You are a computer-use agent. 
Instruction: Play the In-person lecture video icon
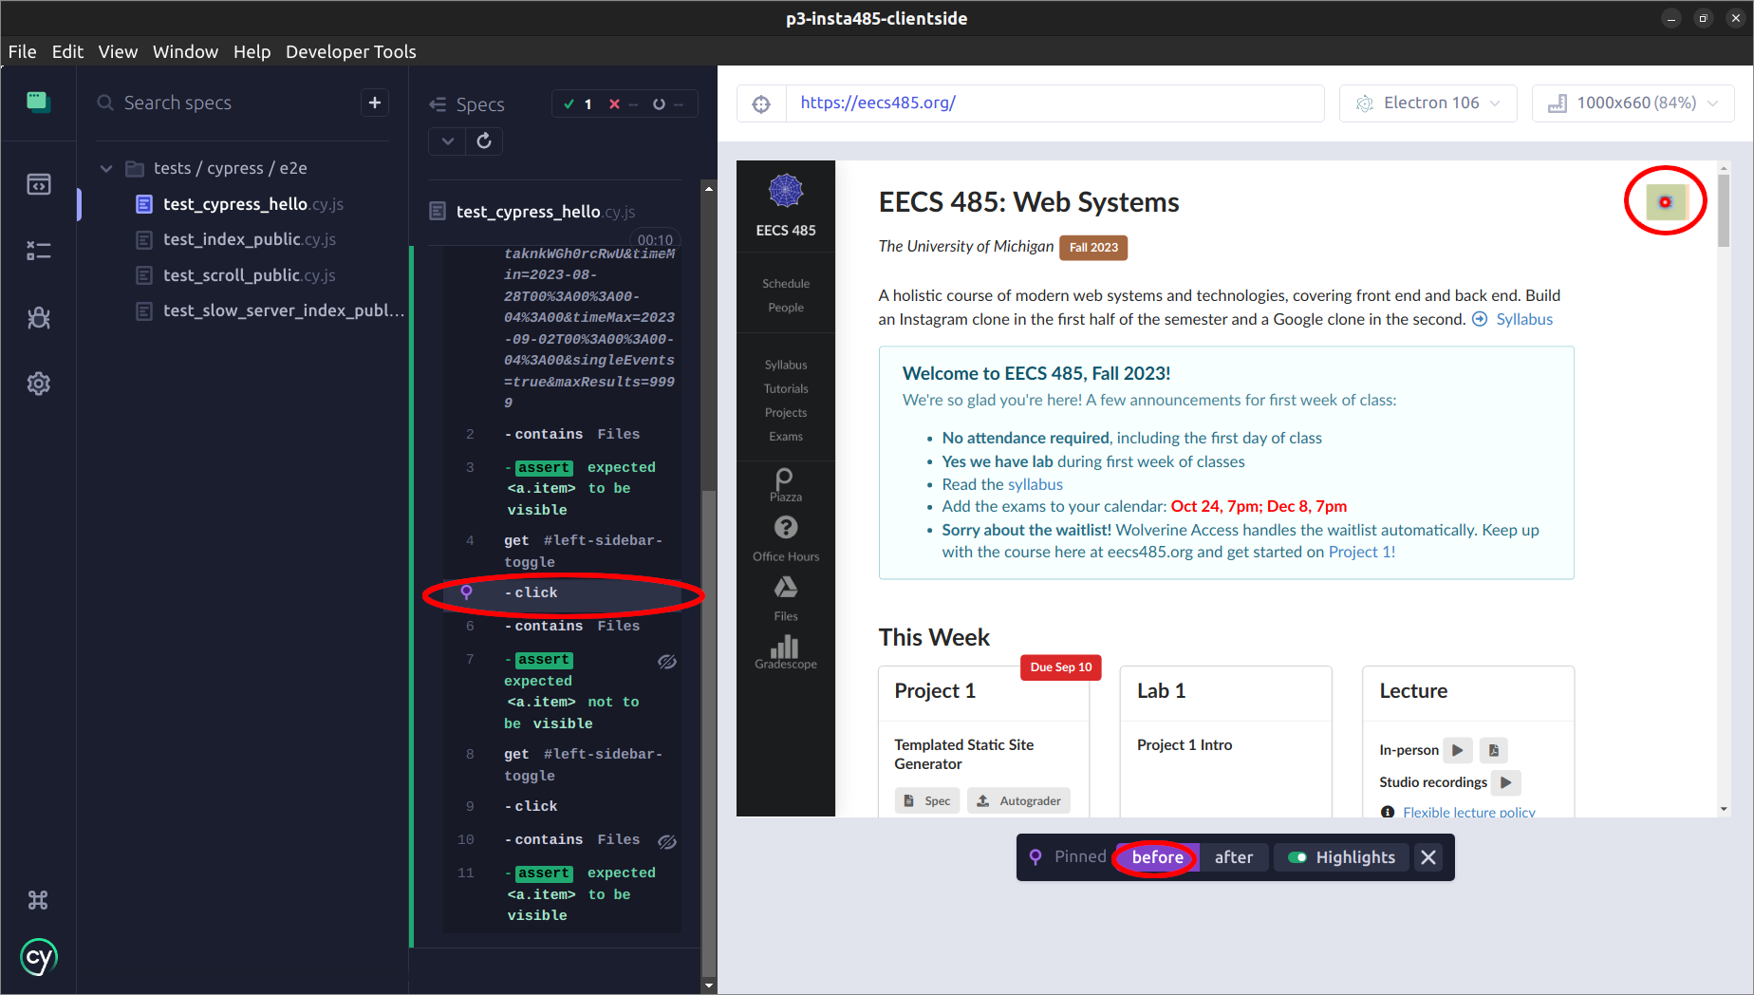[1458, 750]
